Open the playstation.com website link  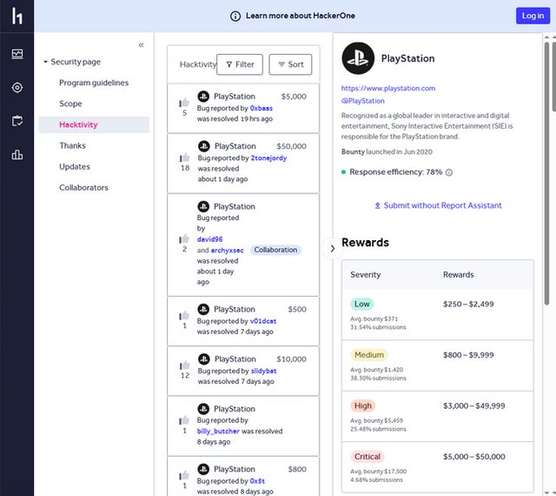point(388,88)
